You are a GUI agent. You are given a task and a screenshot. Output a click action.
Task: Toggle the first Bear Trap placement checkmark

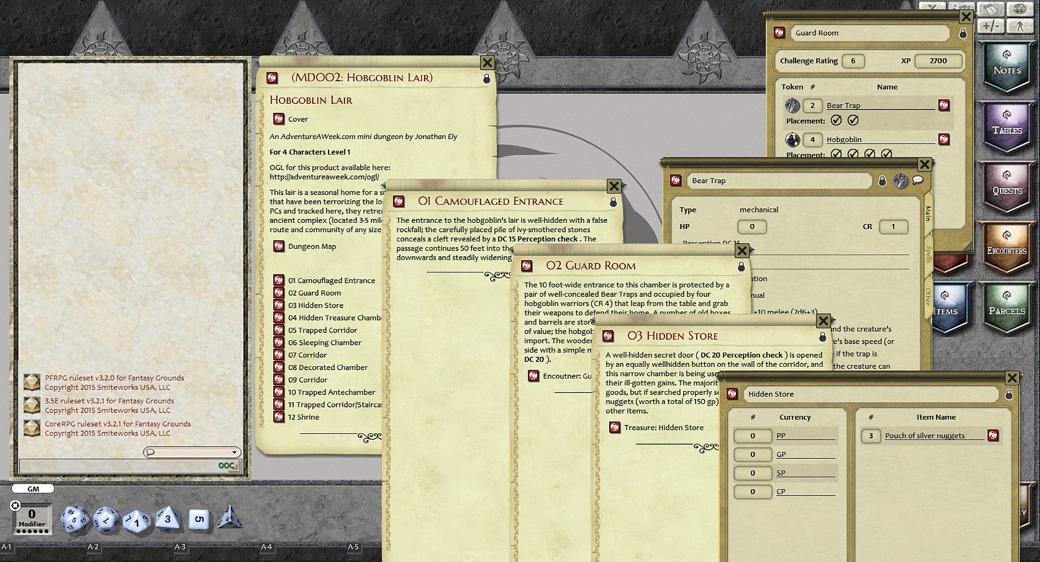point(836,120)
